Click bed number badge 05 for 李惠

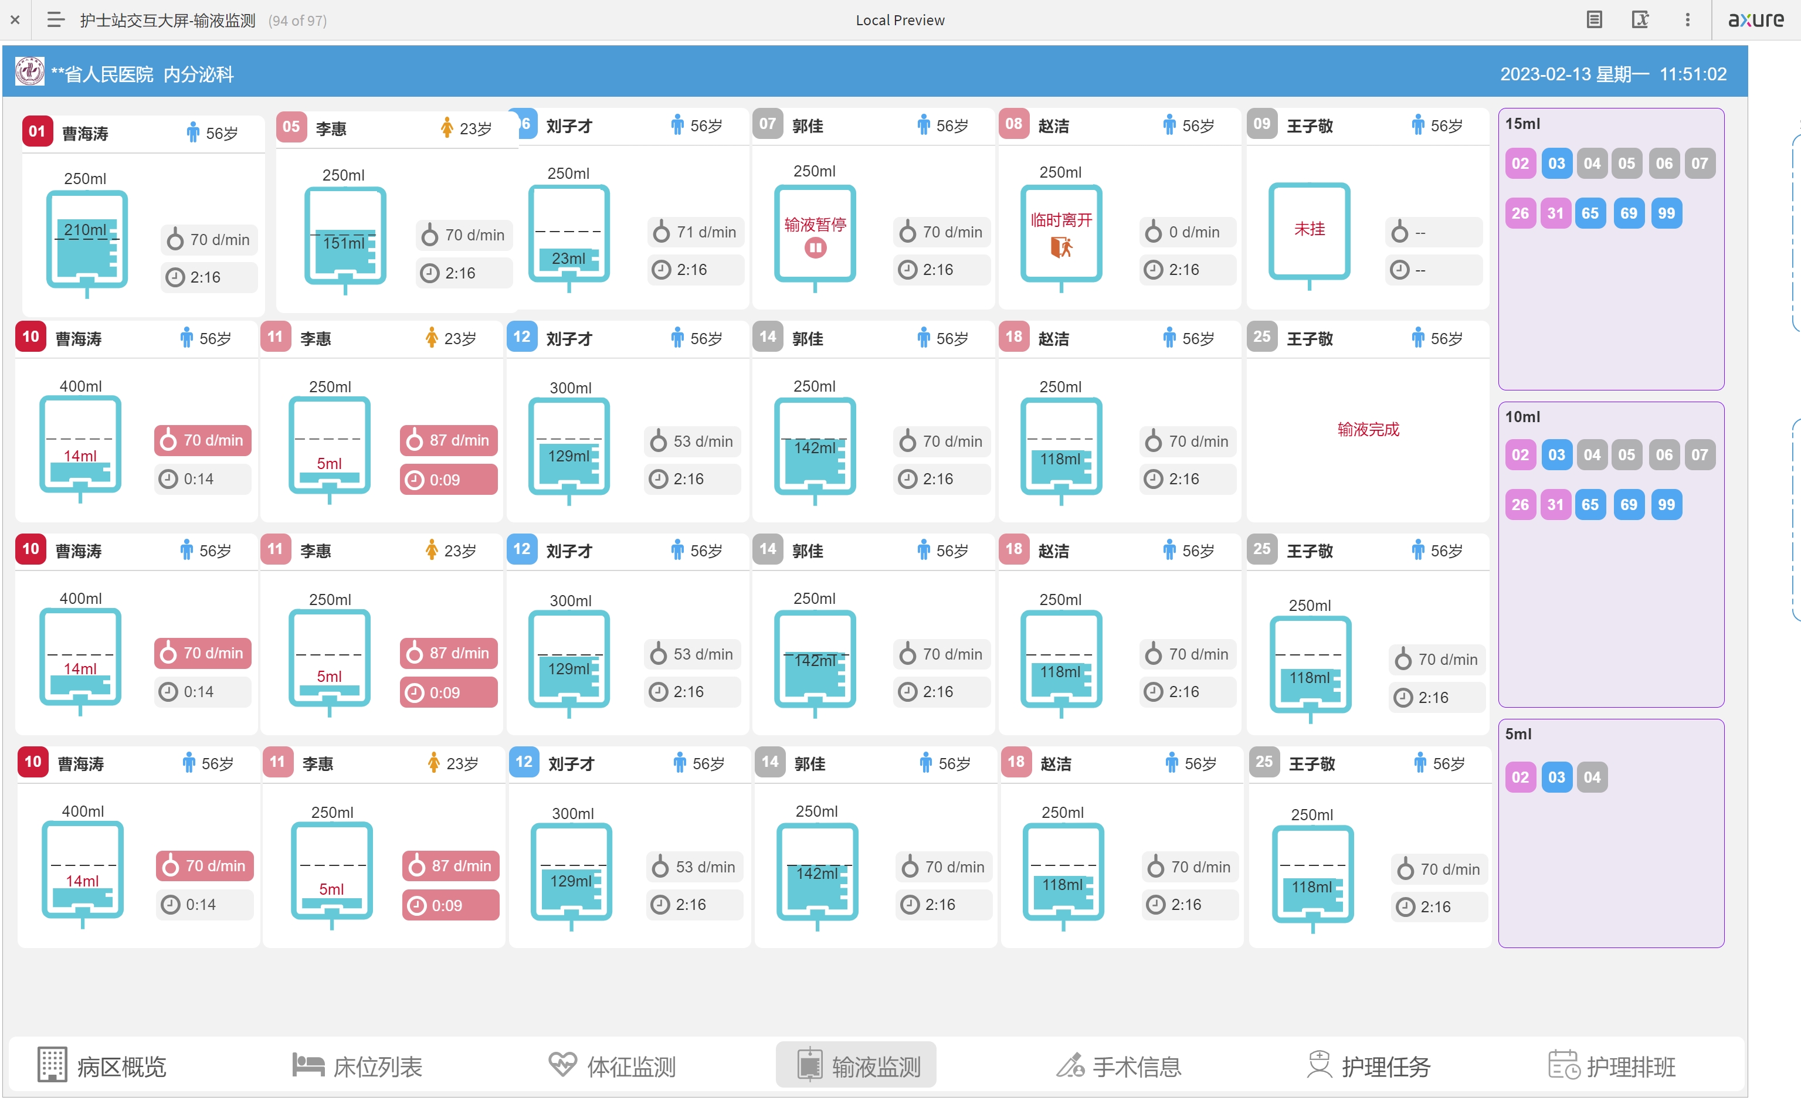pos(291,127)
